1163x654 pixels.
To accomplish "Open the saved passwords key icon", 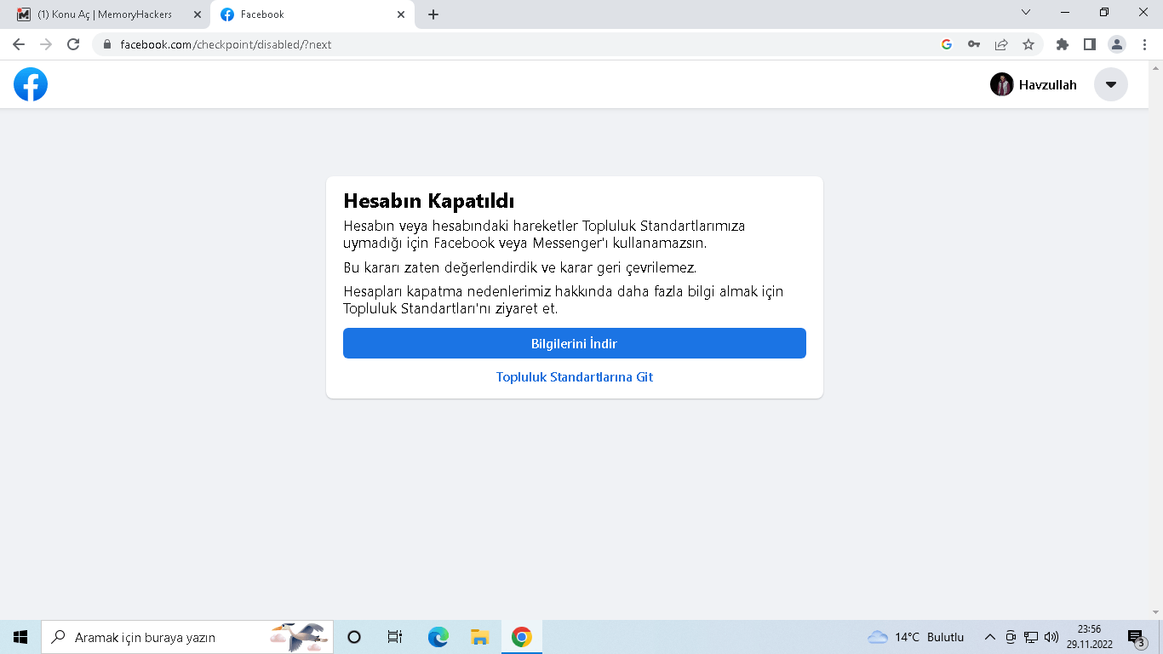I will [974, 44].
